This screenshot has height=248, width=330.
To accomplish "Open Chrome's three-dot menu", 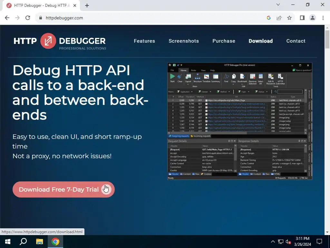I will point(323,18).
